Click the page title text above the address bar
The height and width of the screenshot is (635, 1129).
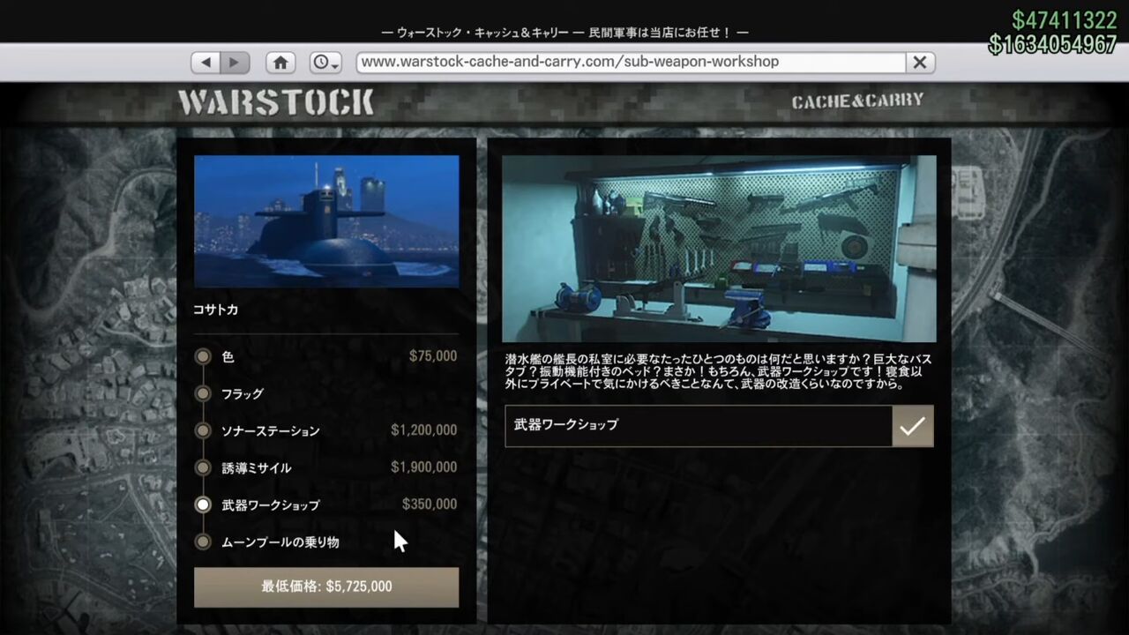click(x=564, y=33)
